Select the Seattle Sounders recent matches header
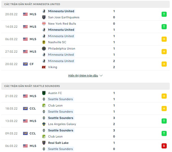Image resolution: width=172 pixels, height=152 pixels. pos(32,86)
